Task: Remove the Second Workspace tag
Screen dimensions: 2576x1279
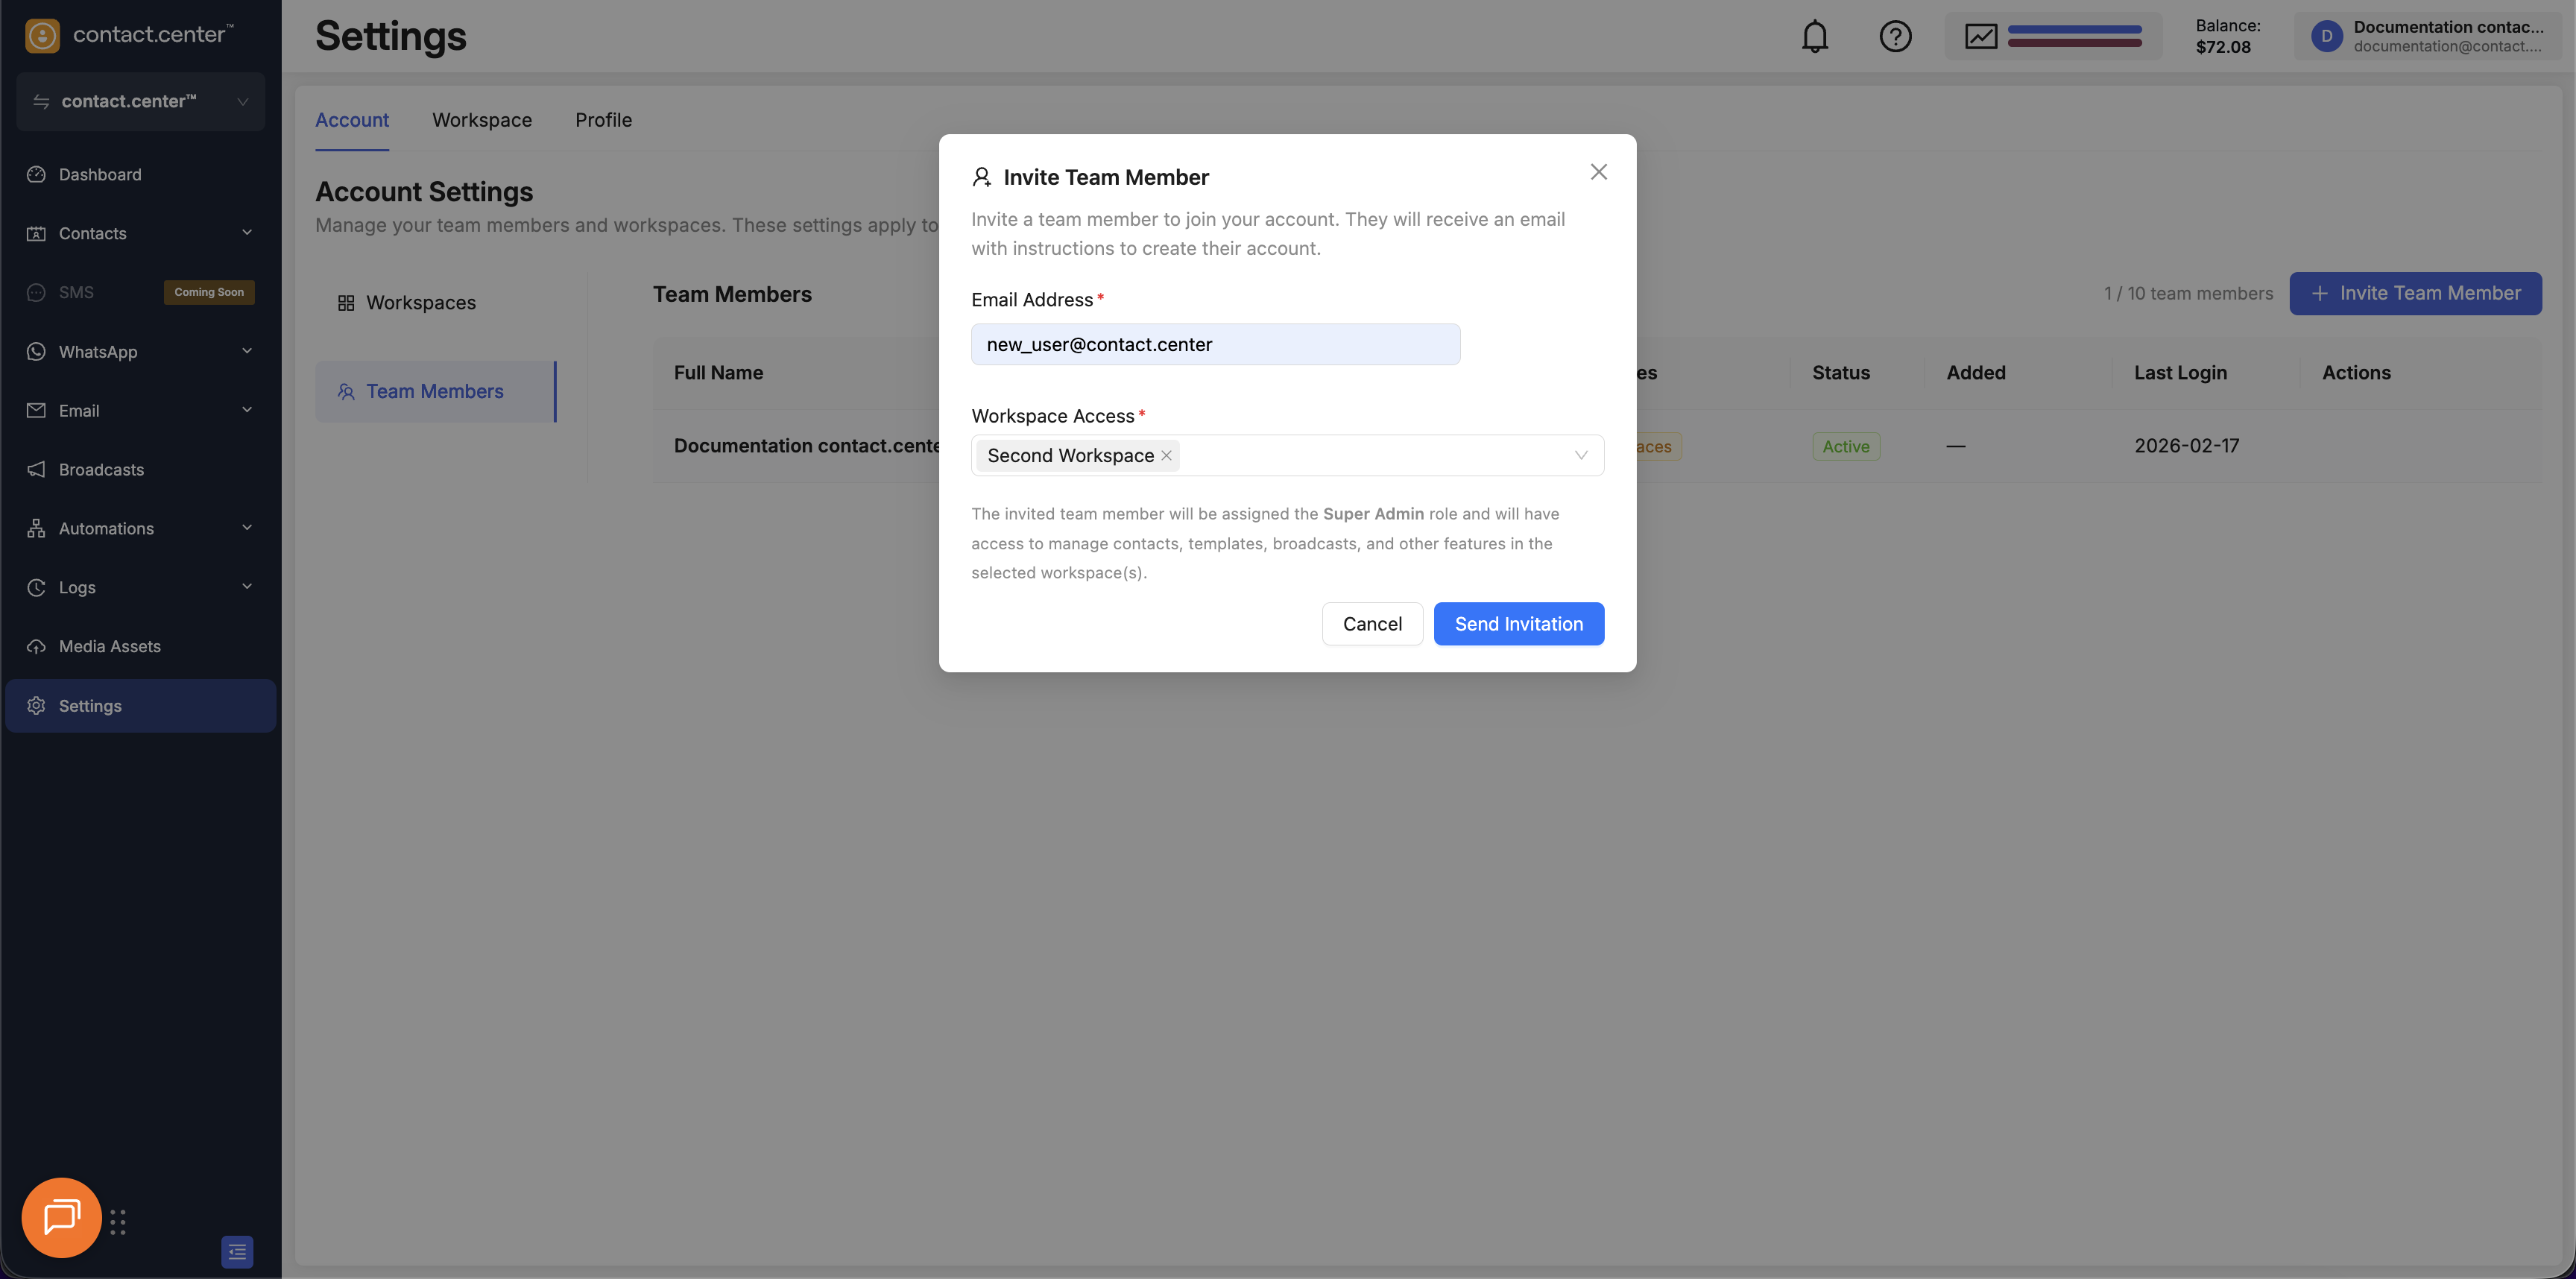Action: 1166,455
